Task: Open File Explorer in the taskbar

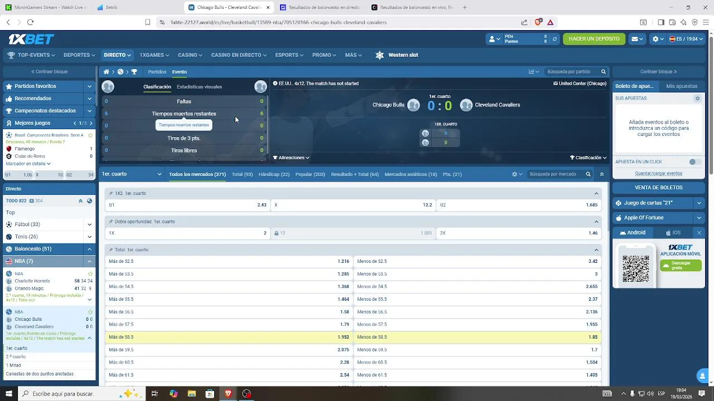Action: point(191,394)
